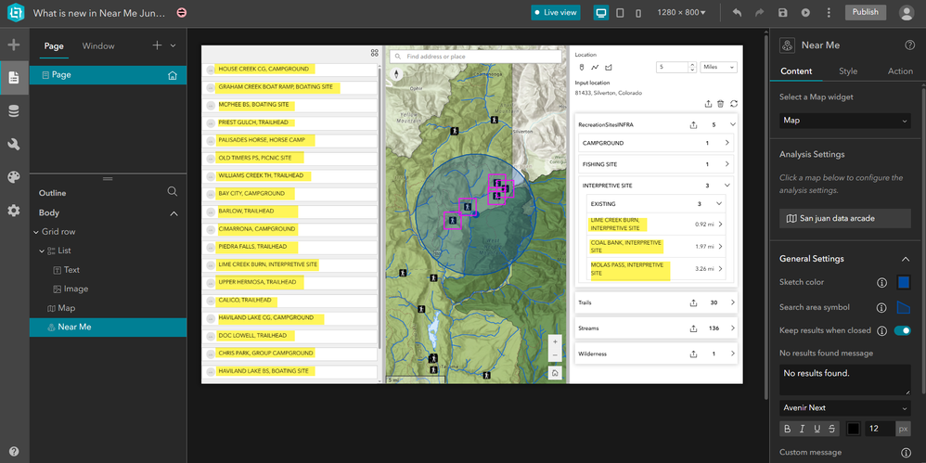
Task: Open the Theme palette panel
Action: coord(13,177)
